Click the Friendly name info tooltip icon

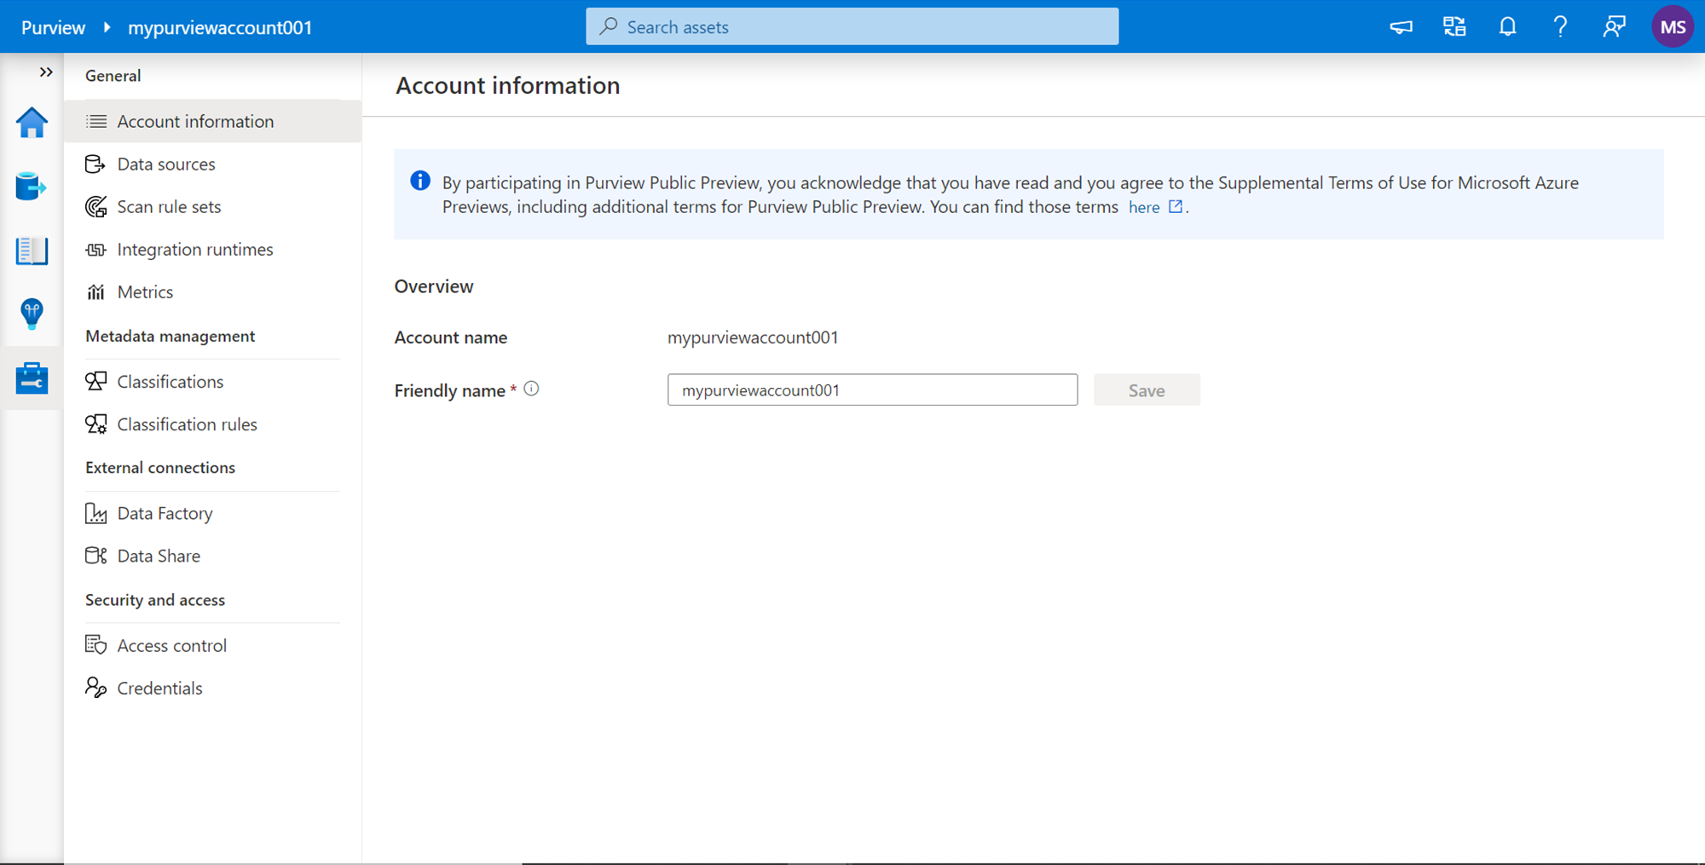(531, 389)
